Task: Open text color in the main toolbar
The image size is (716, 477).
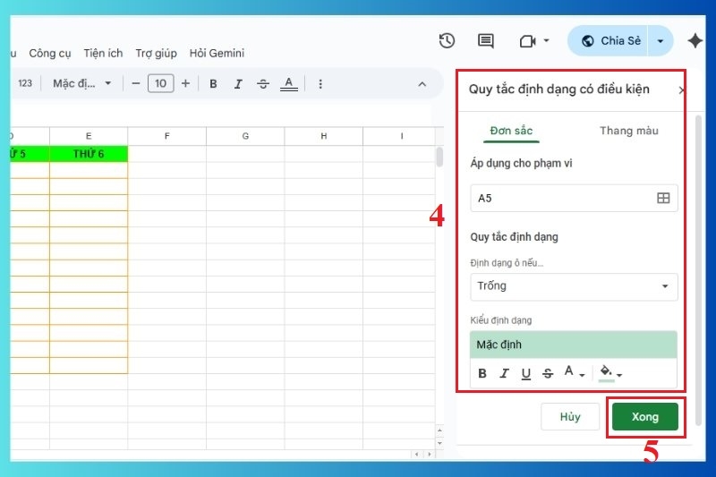Action: (288, 84)
